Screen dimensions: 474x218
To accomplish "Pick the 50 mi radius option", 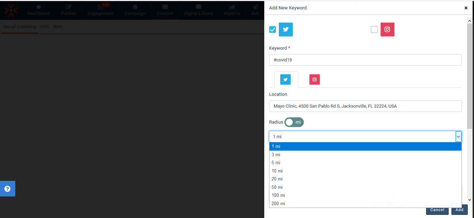I will click(x=277, y=187).
